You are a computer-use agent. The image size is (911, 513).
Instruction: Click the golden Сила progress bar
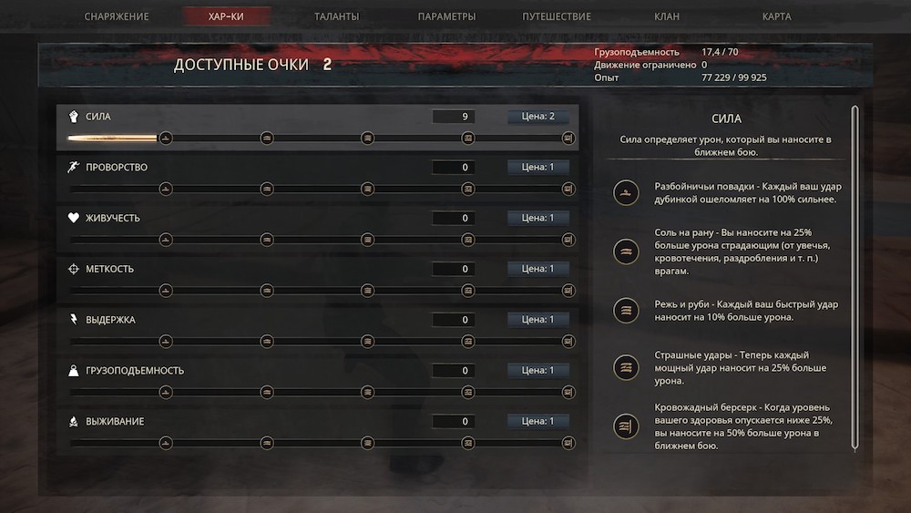(x=112, y=139)
